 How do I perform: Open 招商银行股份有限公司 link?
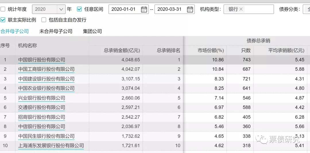point(42,117)
